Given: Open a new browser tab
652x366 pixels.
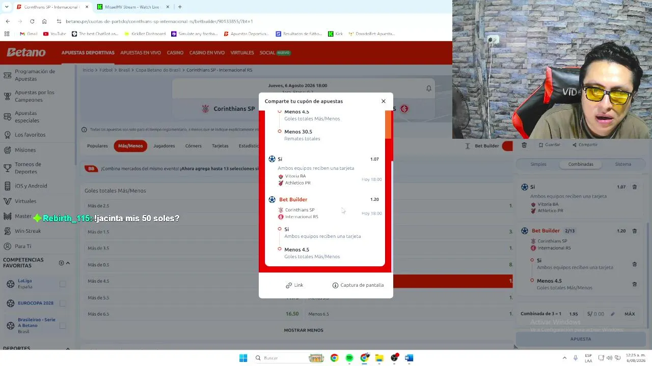Looking at the screenshot, I should (180, 7).
